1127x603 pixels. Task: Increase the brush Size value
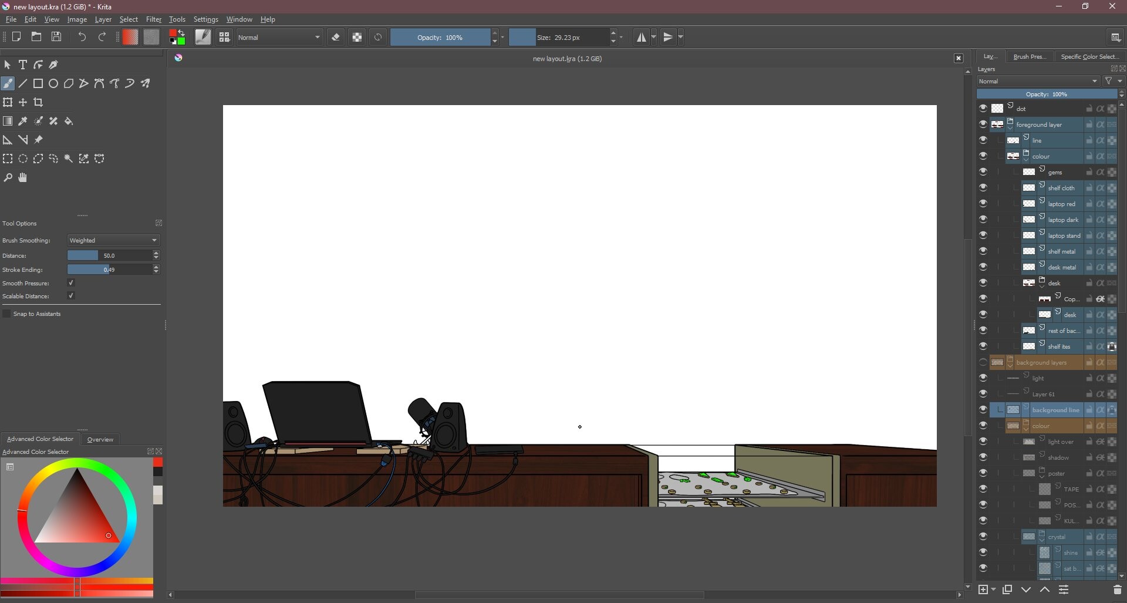(614, 33)
